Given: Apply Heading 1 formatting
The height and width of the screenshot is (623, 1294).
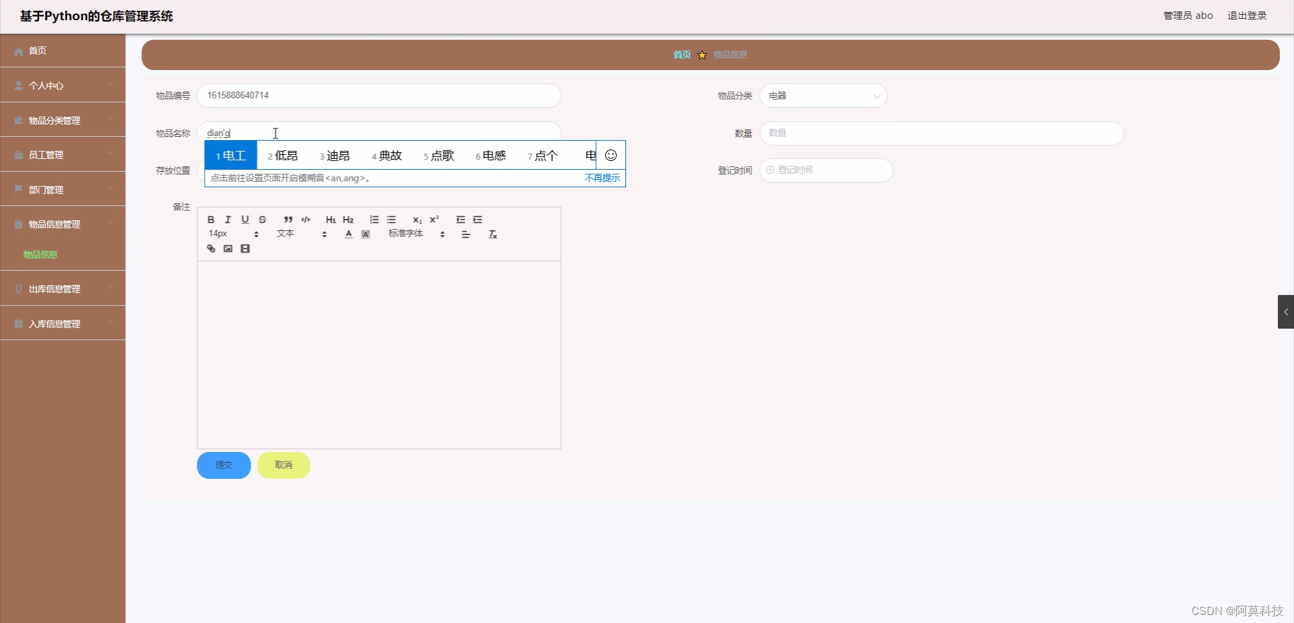Looking at the screenshot, I should tap(330, 220).
